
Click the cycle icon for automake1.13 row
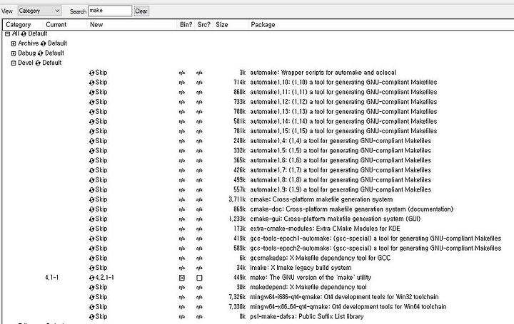point(91,112)
